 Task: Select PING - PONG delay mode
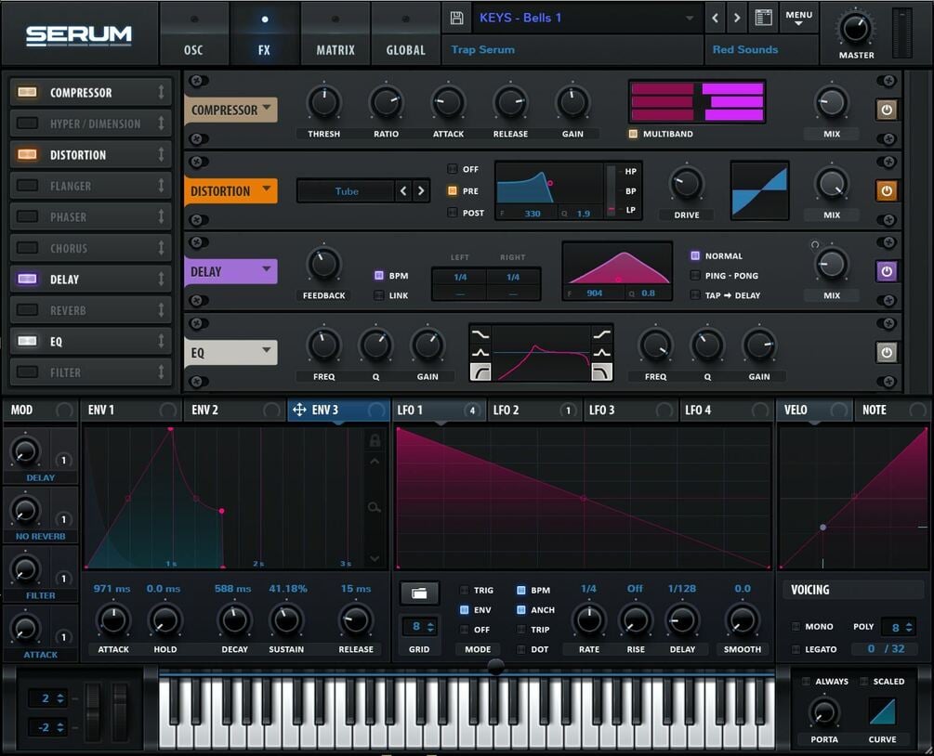[694, 276]
